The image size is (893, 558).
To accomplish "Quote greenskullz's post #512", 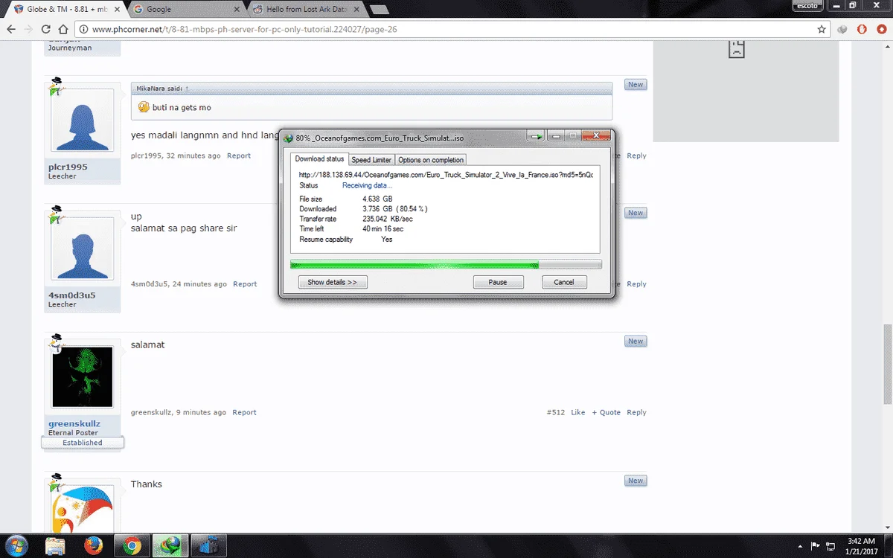I will pos(606,412).
